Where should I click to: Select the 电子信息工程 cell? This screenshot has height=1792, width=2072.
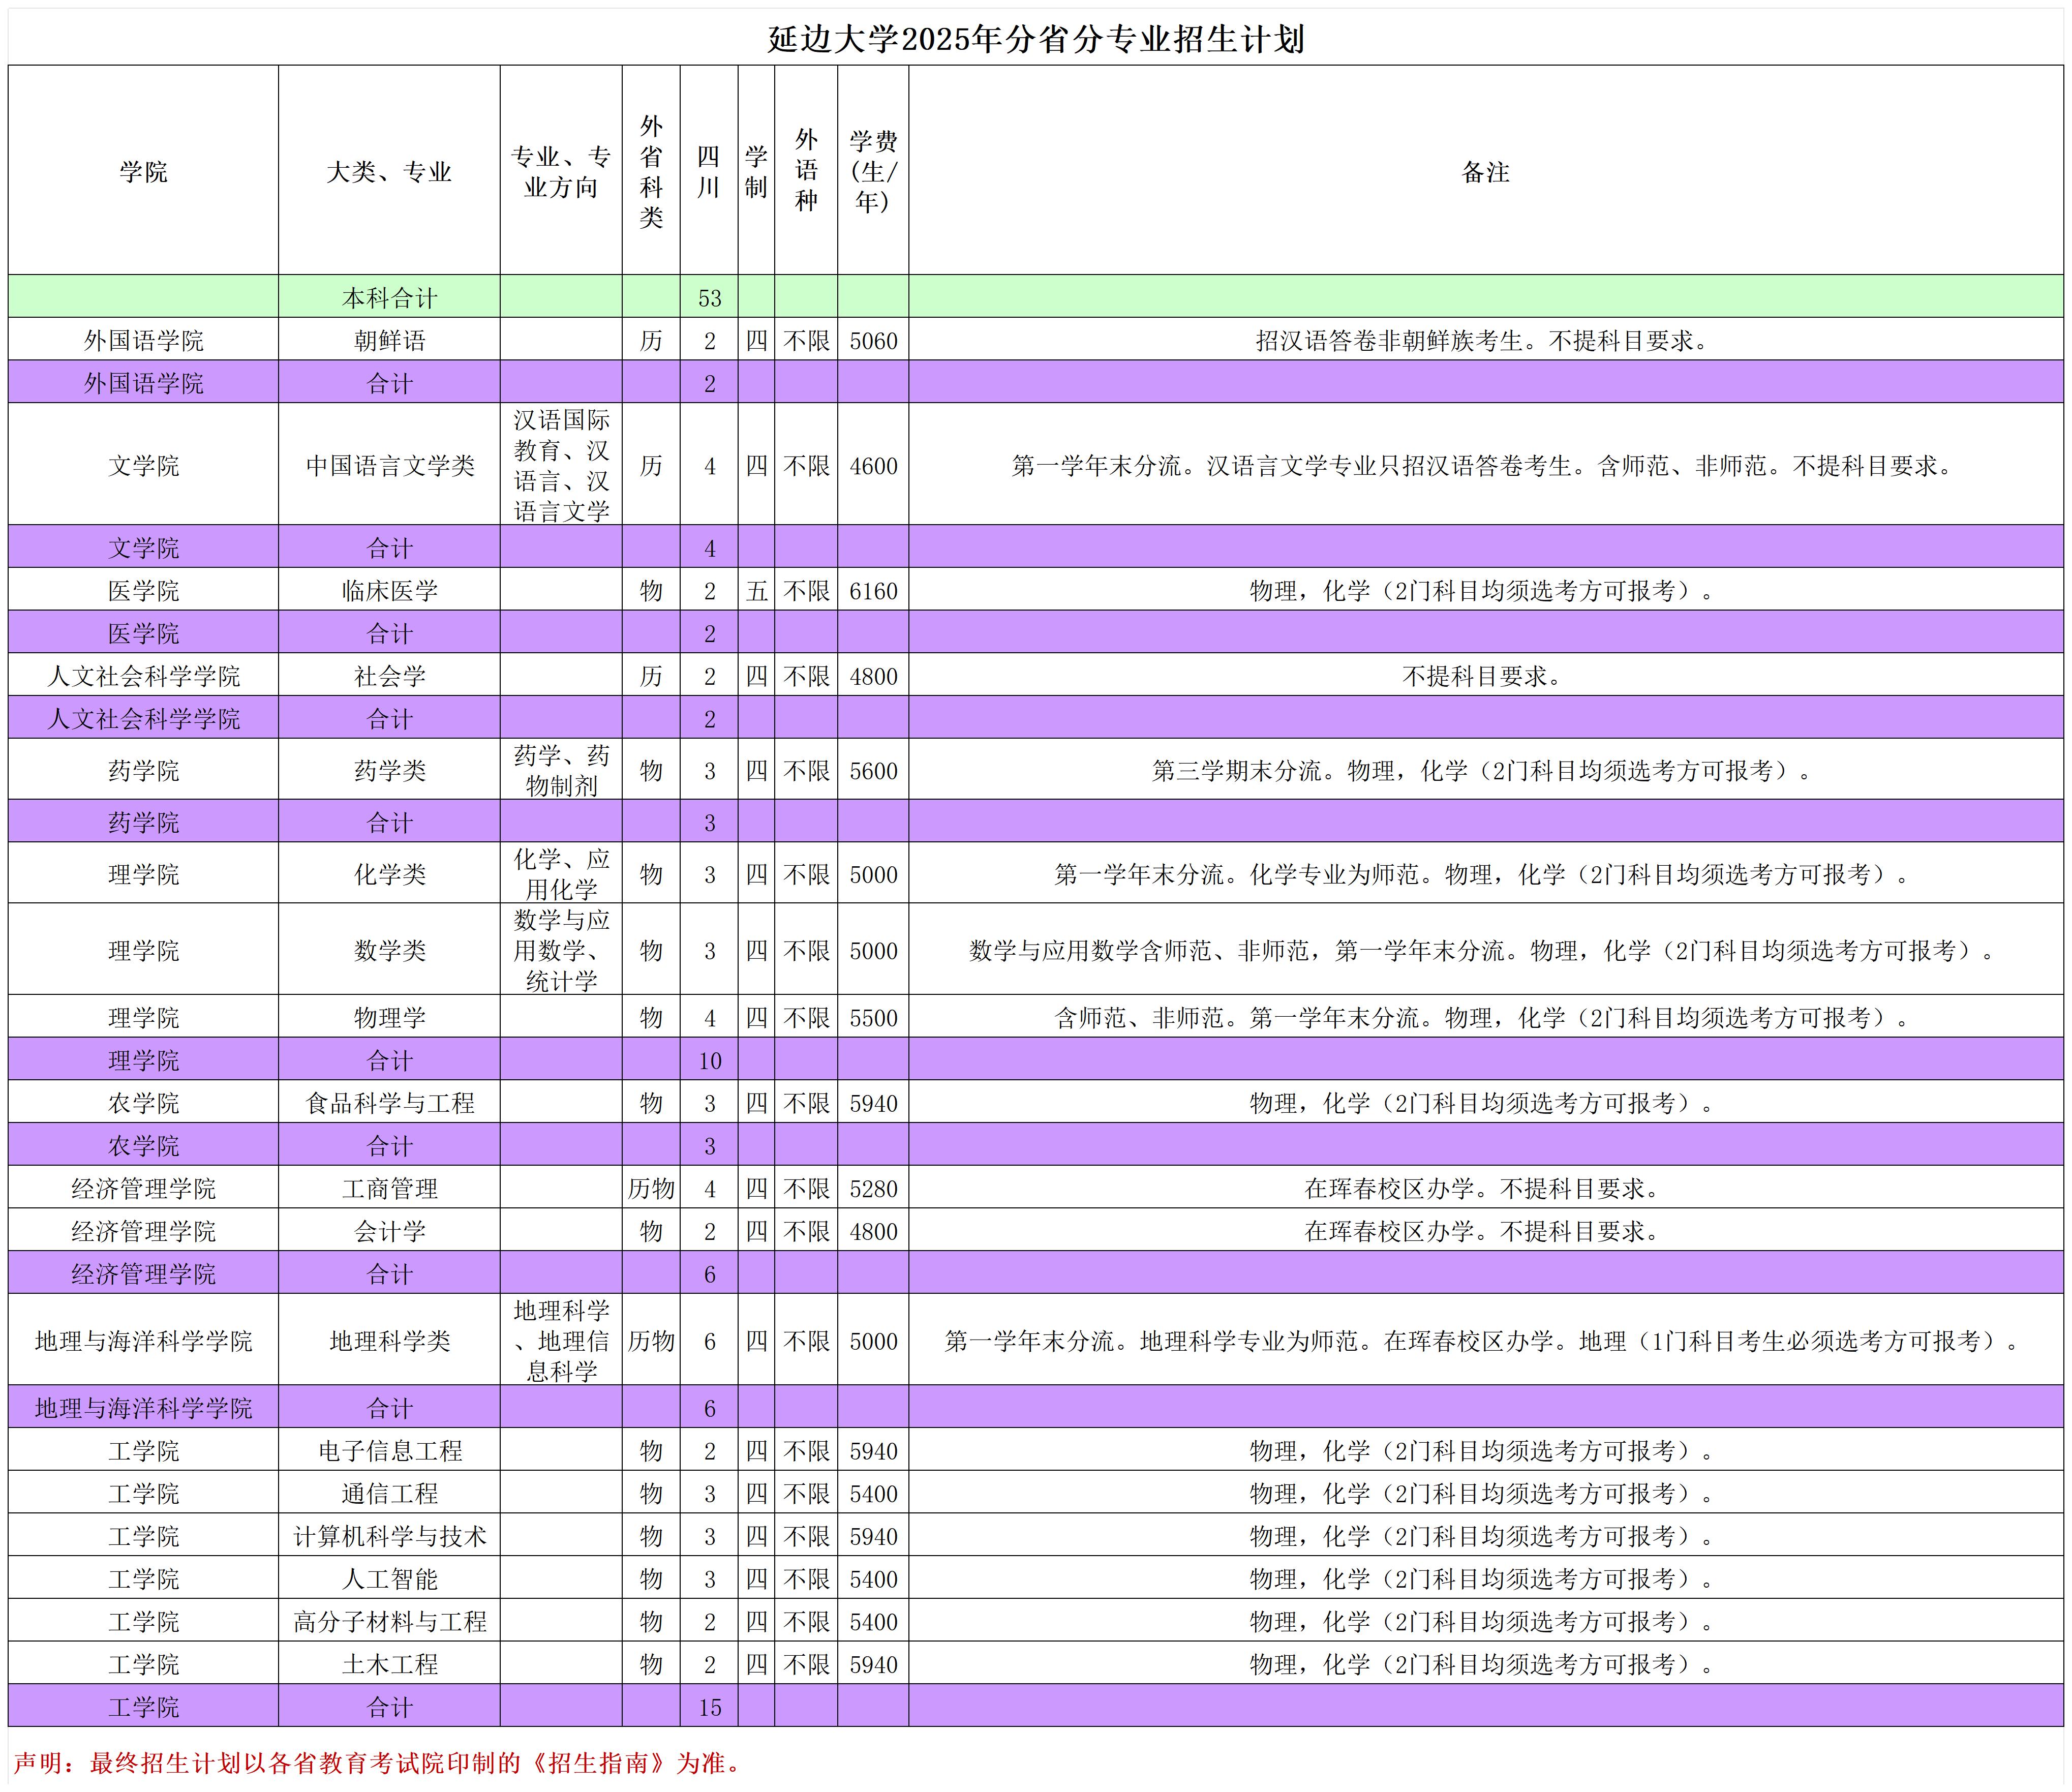[389, 1450]
